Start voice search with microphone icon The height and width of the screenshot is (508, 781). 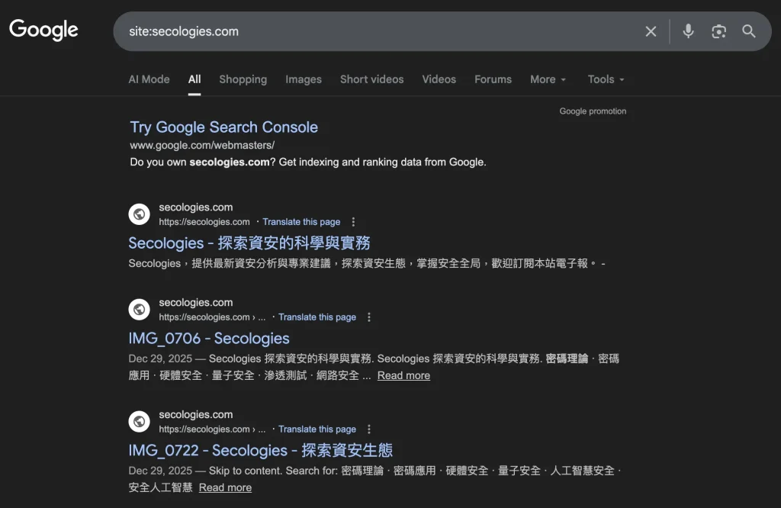click(x=688, y=31)
